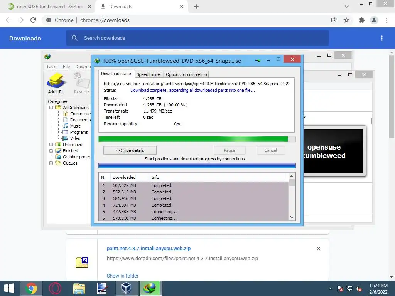Click the blue connections progress bar
This screenshot has height=296, width=395.
tap(197, 165)
